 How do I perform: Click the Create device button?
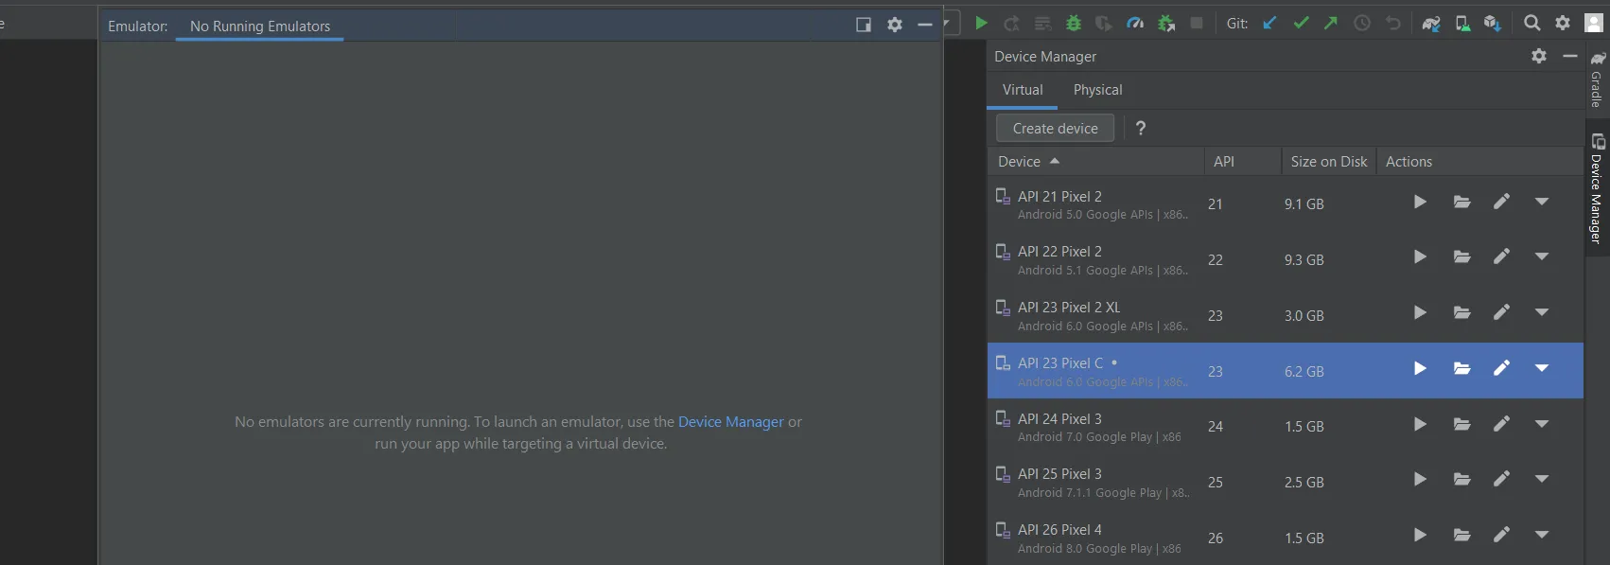click(1055, 128)
